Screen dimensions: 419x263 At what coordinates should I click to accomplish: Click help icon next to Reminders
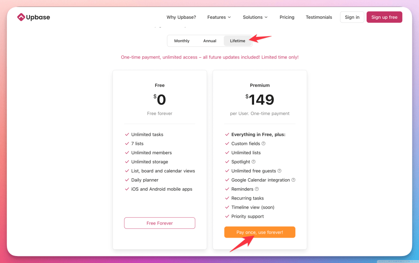[x=257, y=189]
